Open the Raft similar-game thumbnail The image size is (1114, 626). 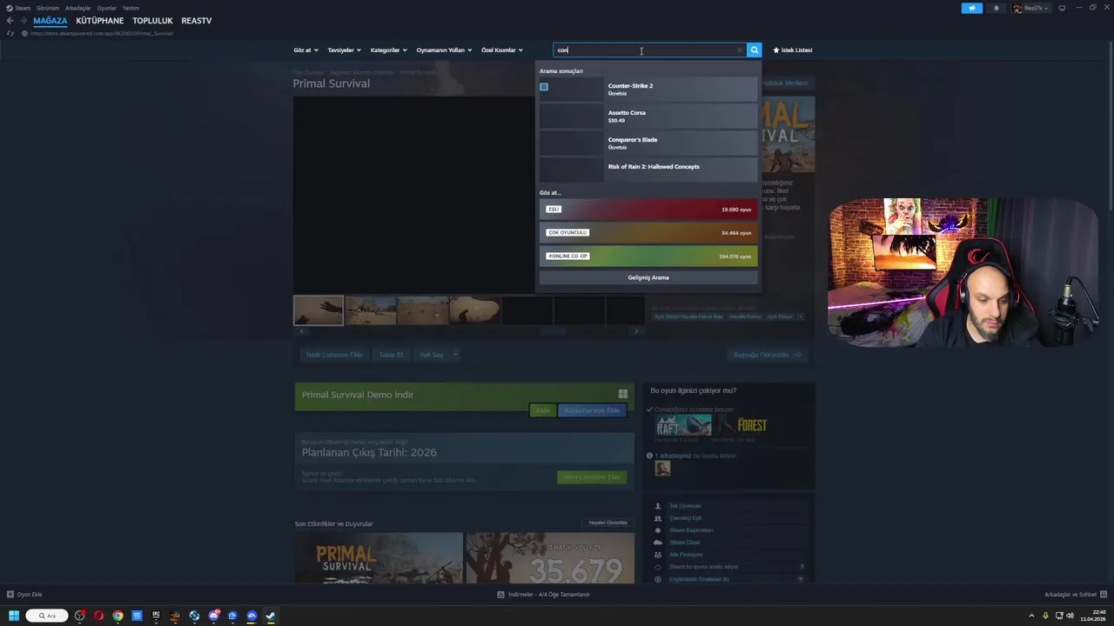pos(683,425)
